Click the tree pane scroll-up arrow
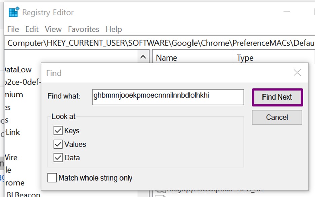315x197 pixels. point(143,57)
